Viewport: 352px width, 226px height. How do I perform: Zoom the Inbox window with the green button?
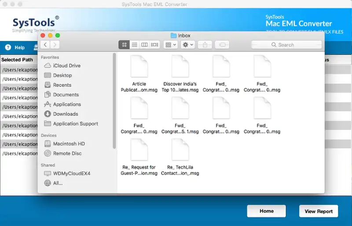(x=58, y=36)
